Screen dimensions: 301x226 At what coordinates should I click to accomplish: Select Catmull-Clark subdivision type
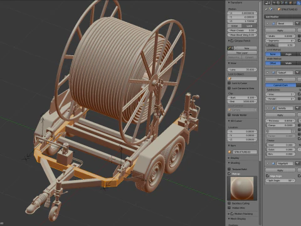[281, 85]
